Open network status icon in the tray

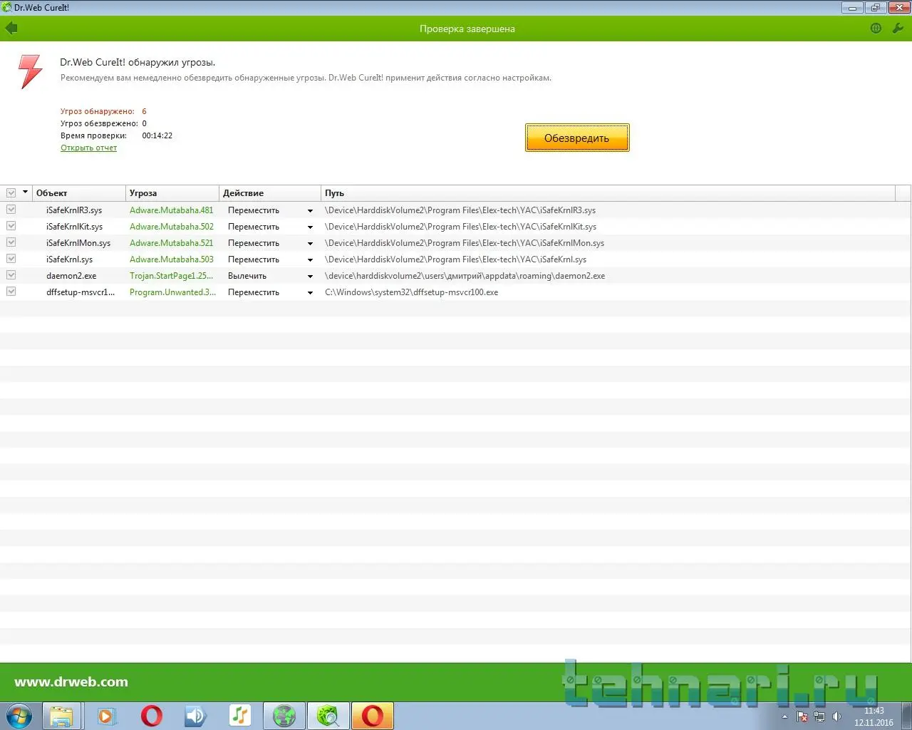819,716
